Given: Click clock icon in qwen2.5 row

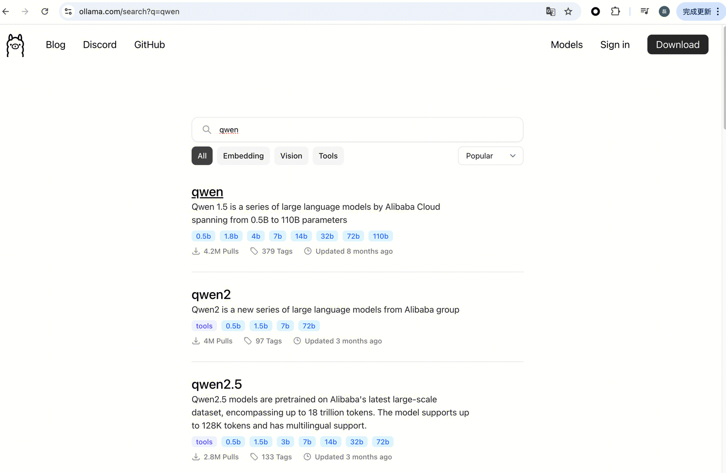Looking at the screenshot, I should pyautogui.click(x=307, y=457).
